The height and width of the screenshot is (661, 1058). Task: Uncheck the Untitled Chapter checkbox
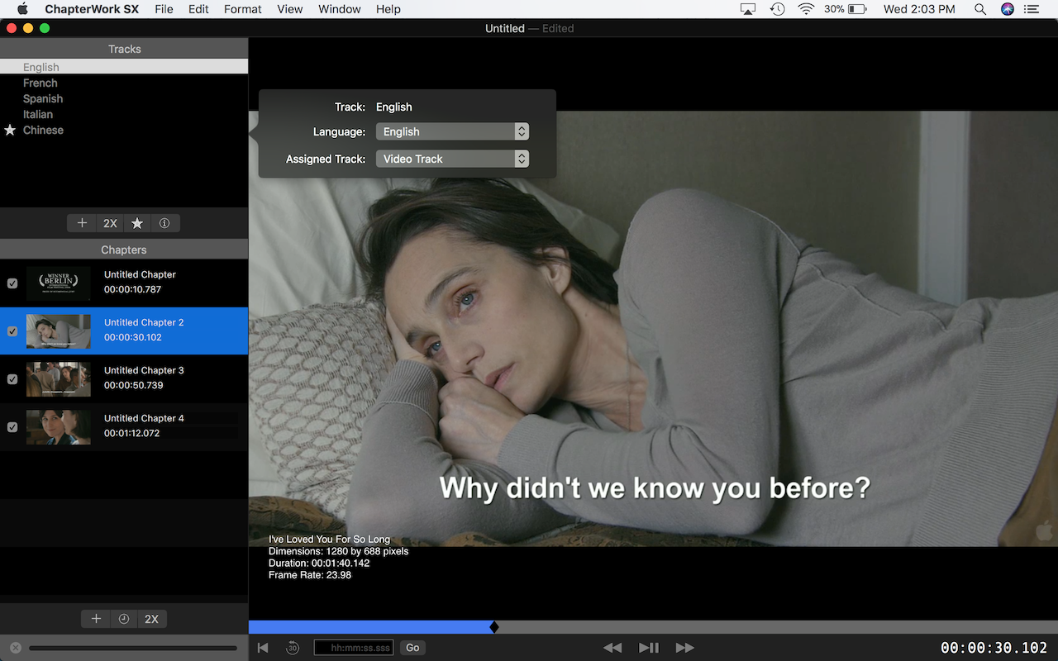coord(12,283)
